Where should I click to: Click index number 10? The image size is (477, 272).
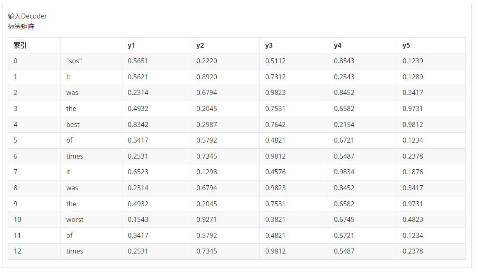(x=17, y=219)
